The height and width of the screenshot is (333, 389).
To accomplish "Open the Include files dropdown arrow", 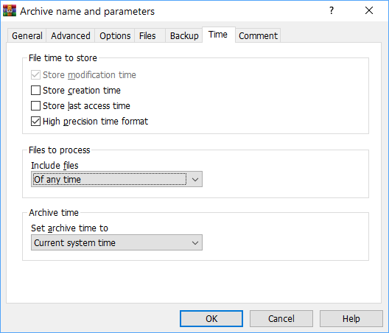I will [x=195, y=179].
